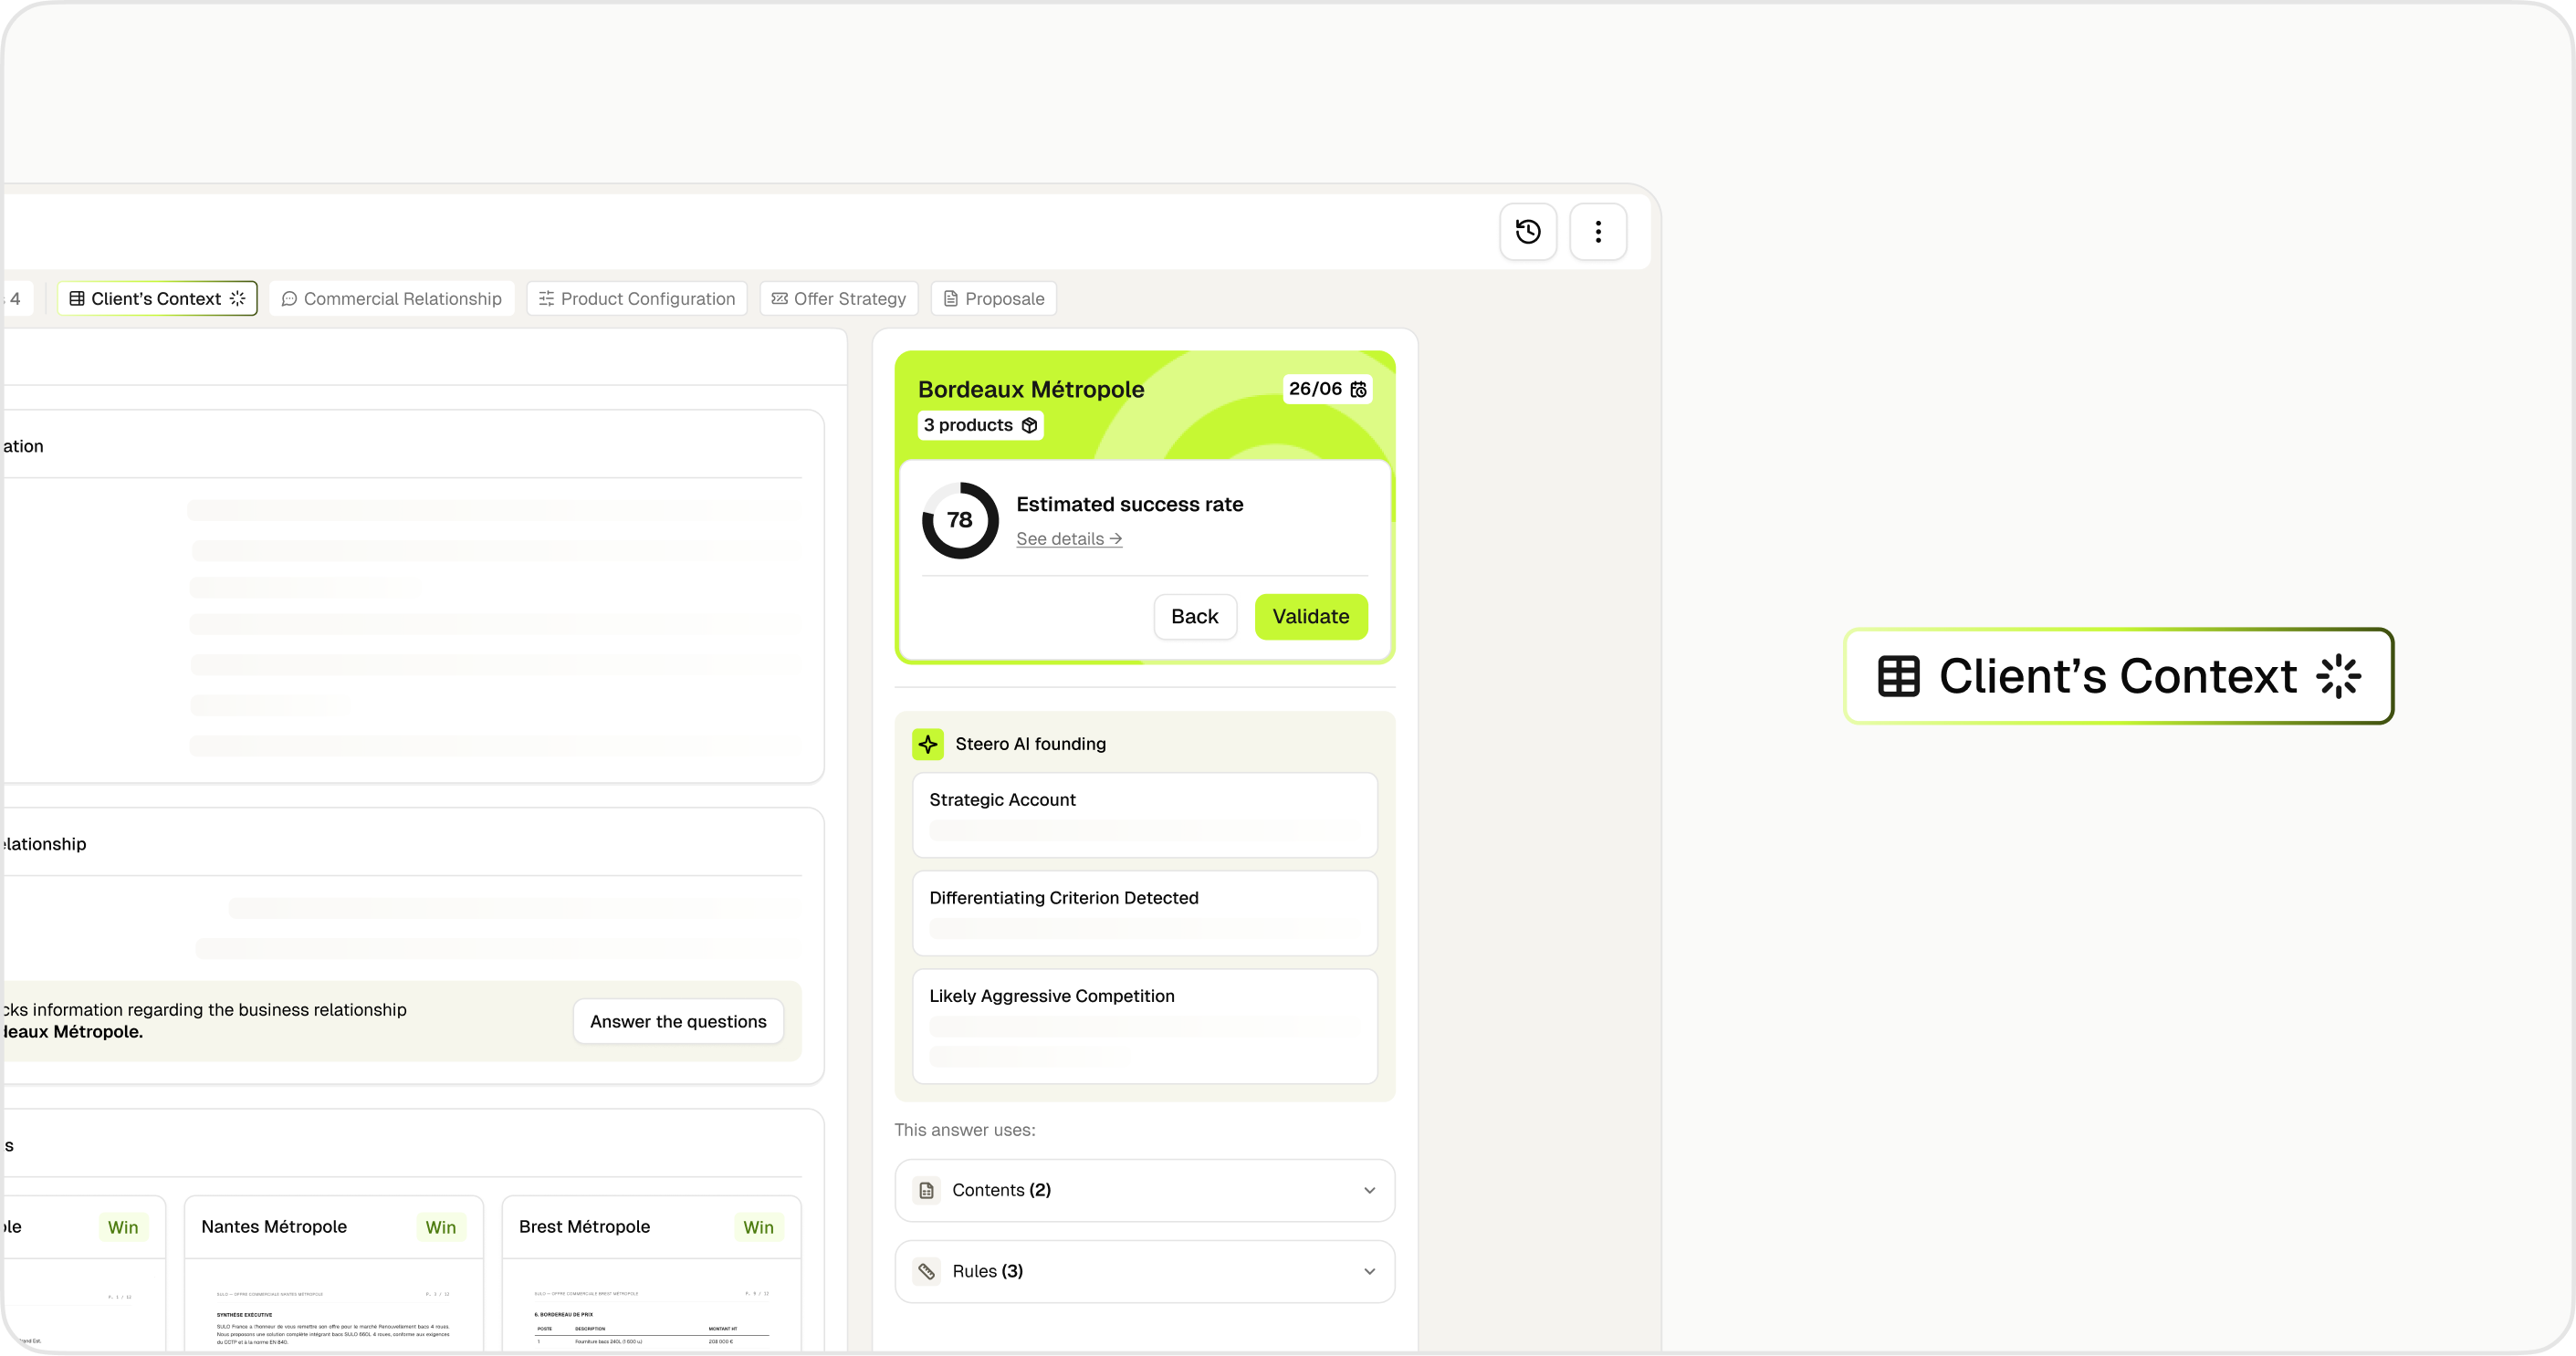Viewport: 2576px width, 1356px height.
Task: Expand the Rules (3) section
Action: (x=1144, y=1270)
